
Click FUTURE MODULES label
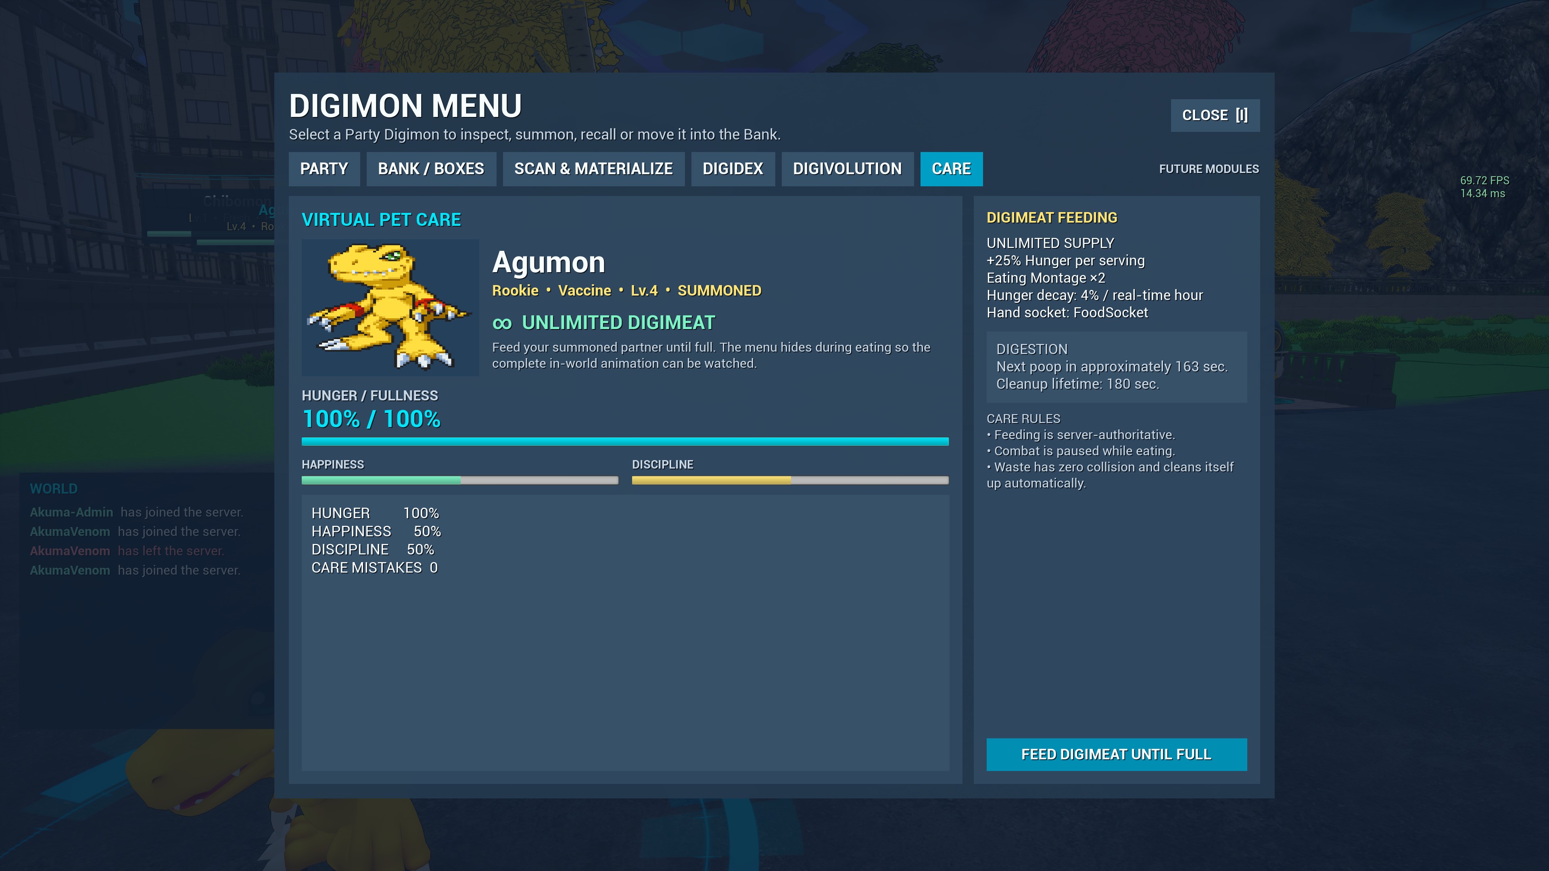coord(1209,169)
